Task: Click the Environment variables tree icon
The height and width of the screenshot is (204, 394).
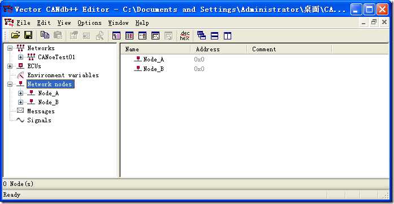Action: point(20,75)
